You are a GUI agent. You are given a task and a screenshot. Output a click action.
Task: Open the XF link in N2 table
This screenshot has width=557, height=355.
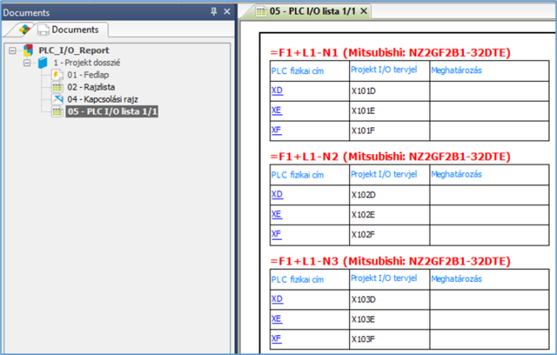click(x=276, y=234)
